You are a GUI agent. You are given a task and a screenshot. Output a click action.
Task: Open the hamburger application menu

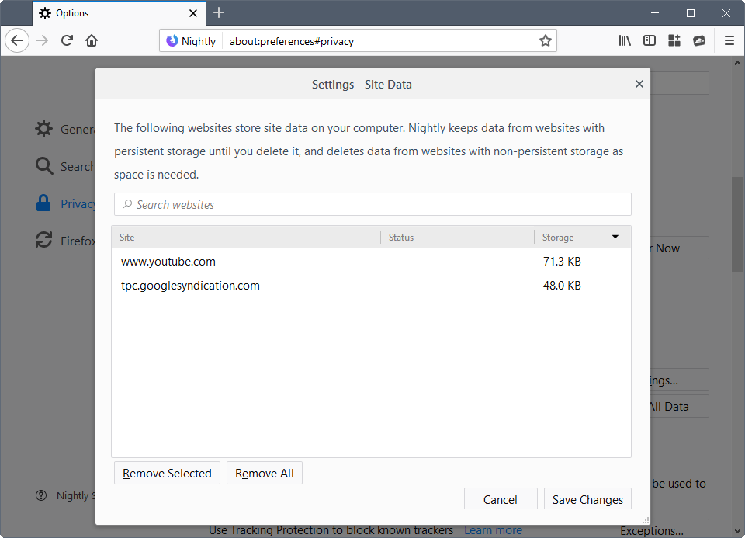point(729,40)
